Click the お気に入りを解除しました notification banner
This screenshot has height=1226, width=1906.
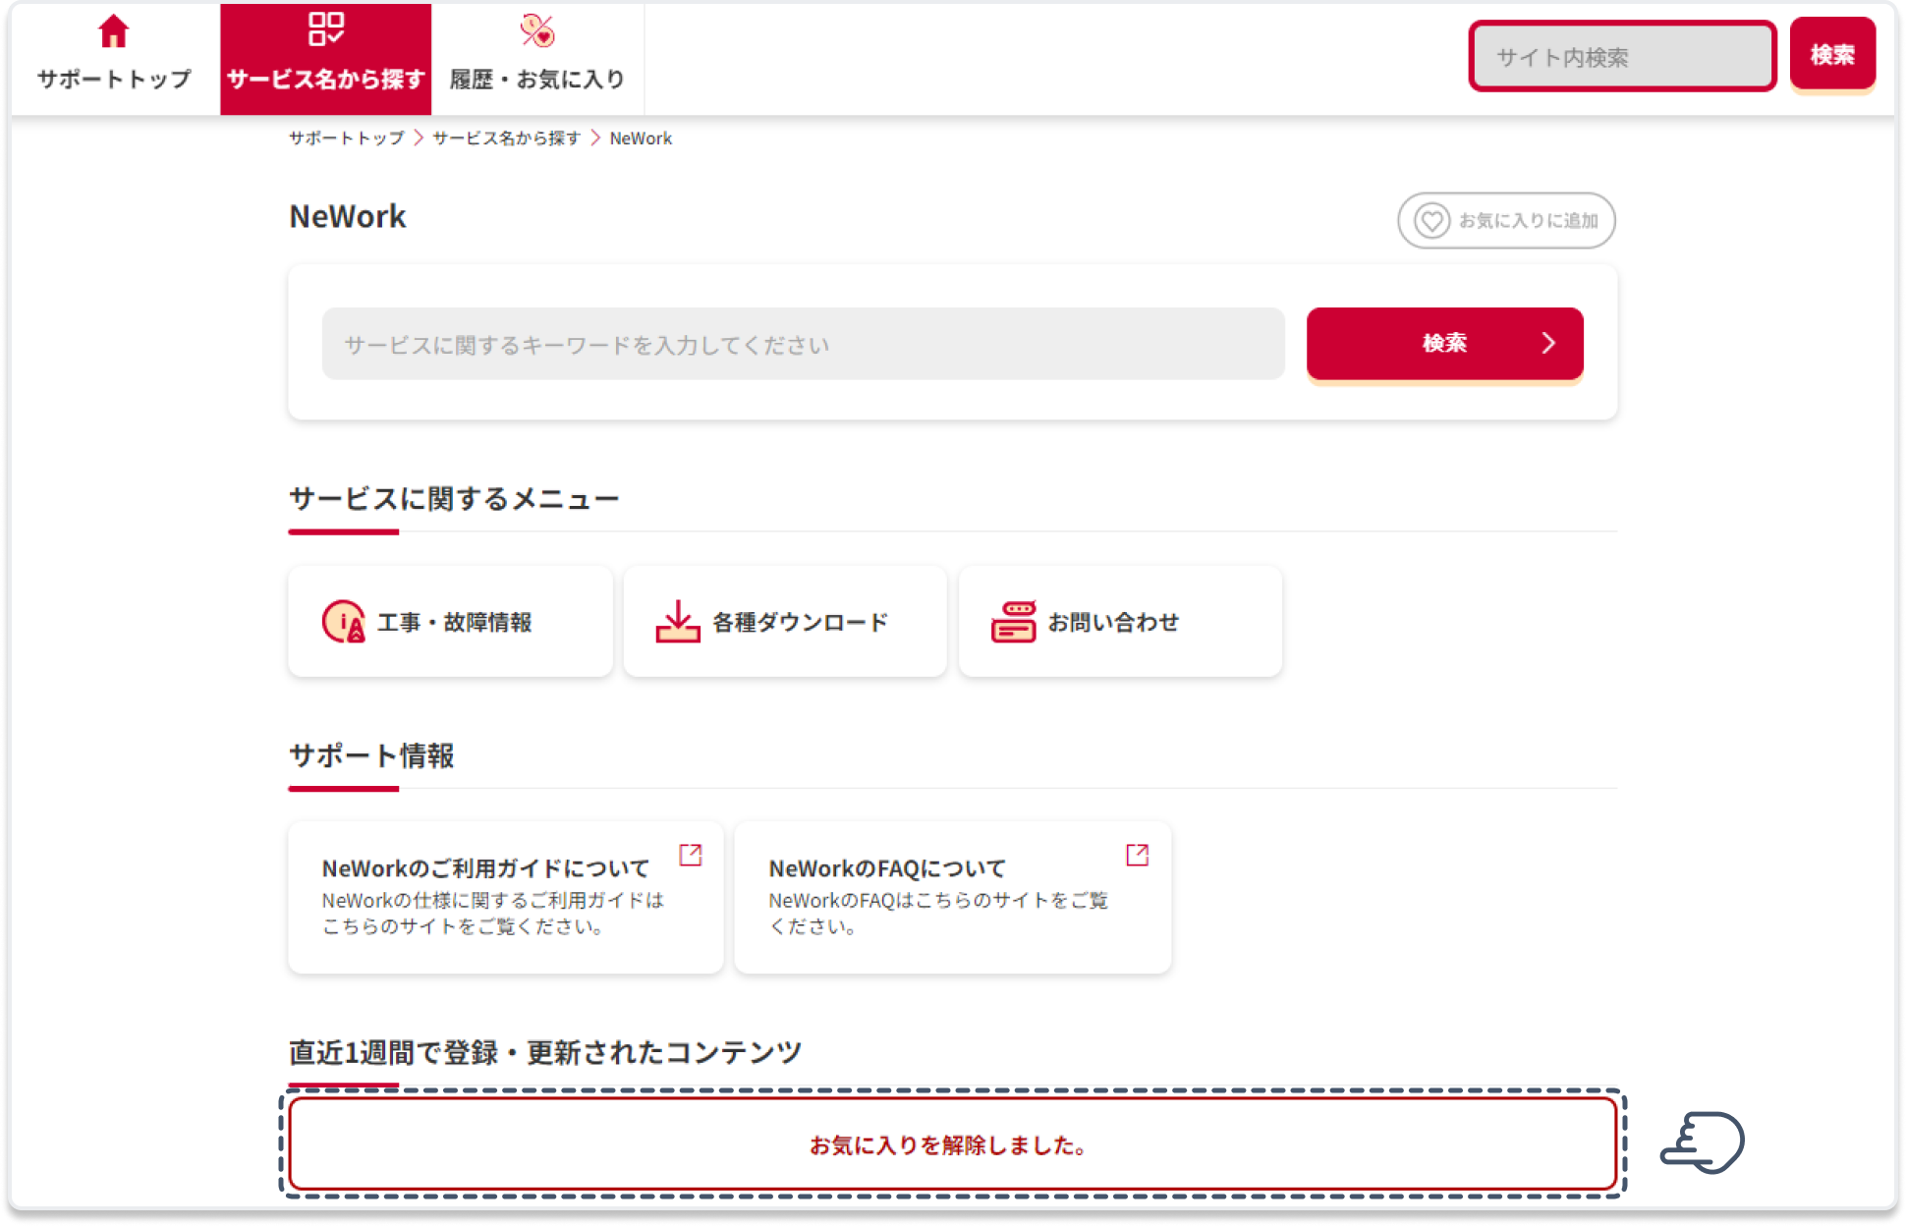[952, 1144]
